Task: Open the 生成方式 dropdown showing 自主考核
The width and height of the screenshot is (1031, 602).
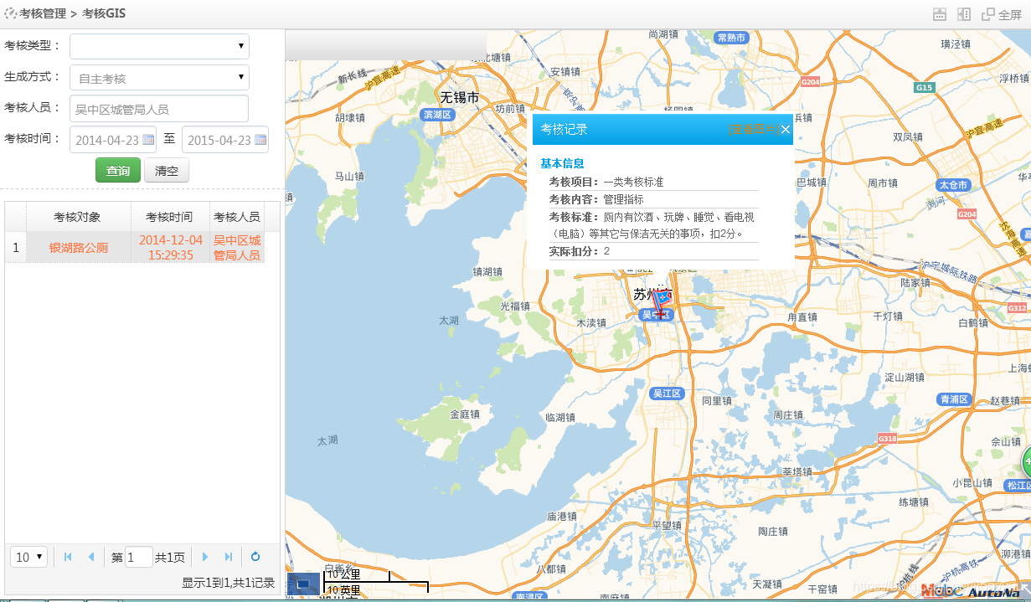Action: click(159, 78)
